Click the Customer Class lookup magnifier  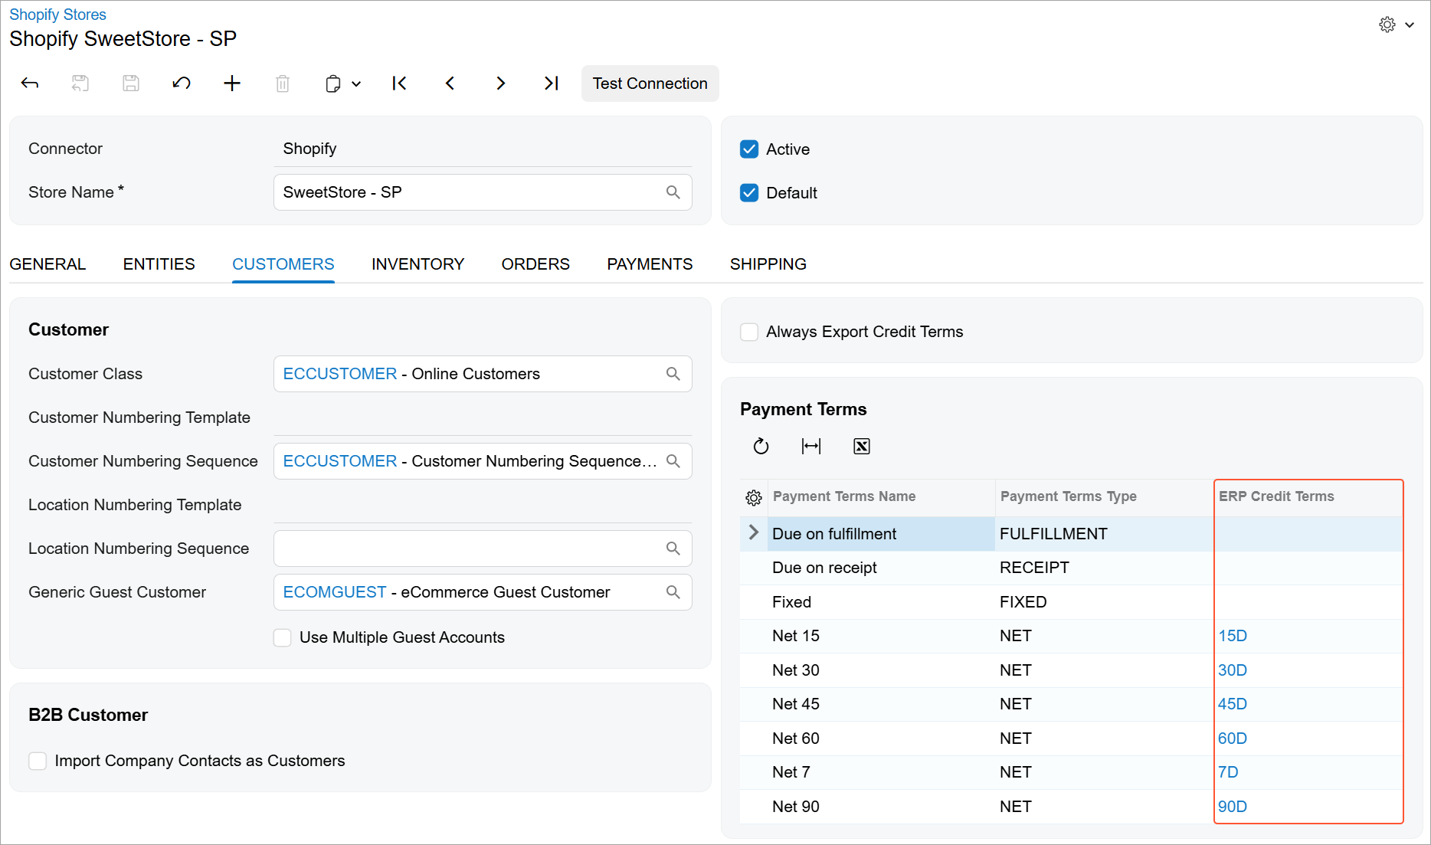(x=673, y=374)
